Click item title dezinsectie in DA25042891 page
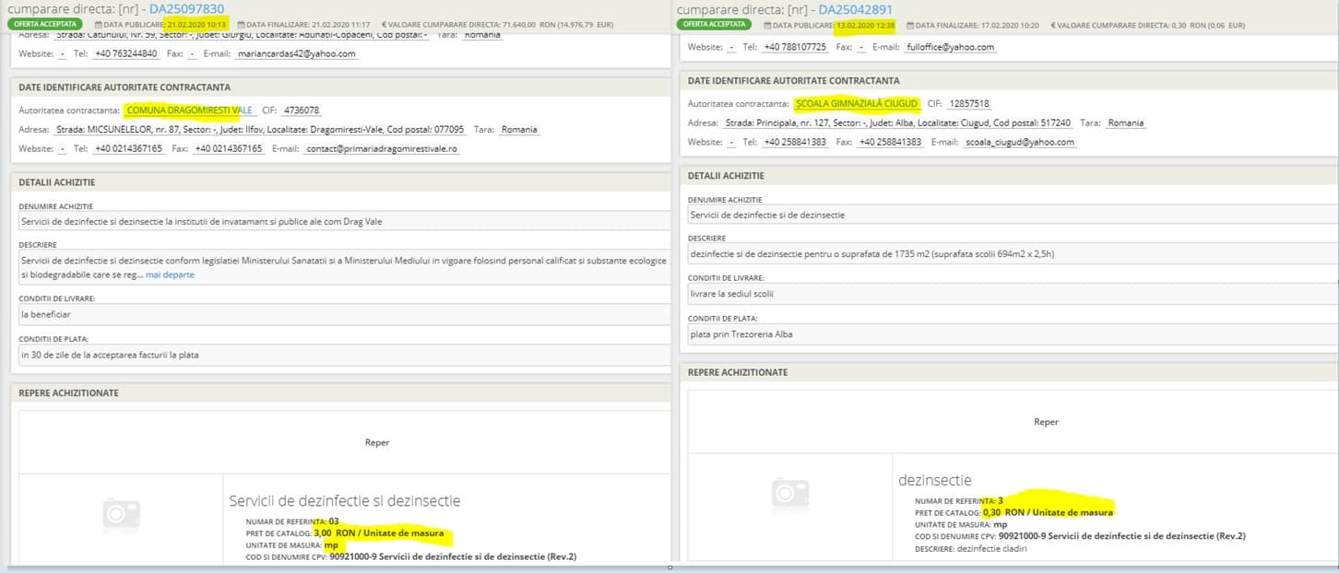The height and width of the screenshot is (573, 1339). tap(934, 480)
